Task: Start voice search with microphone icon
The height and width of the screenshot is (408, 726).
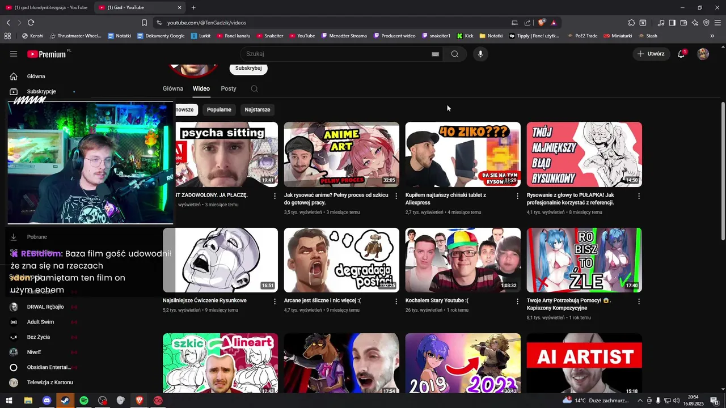Action: coord(480,54)
